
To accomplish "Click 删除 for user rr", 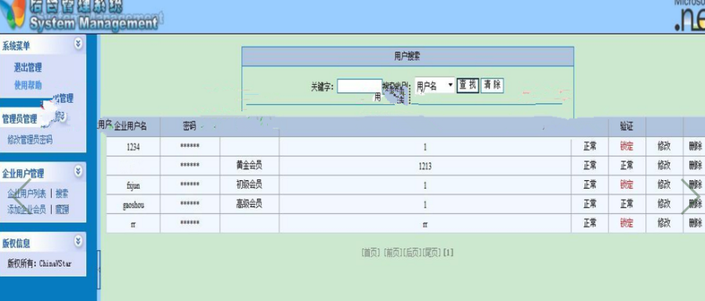I will point(696,223).
